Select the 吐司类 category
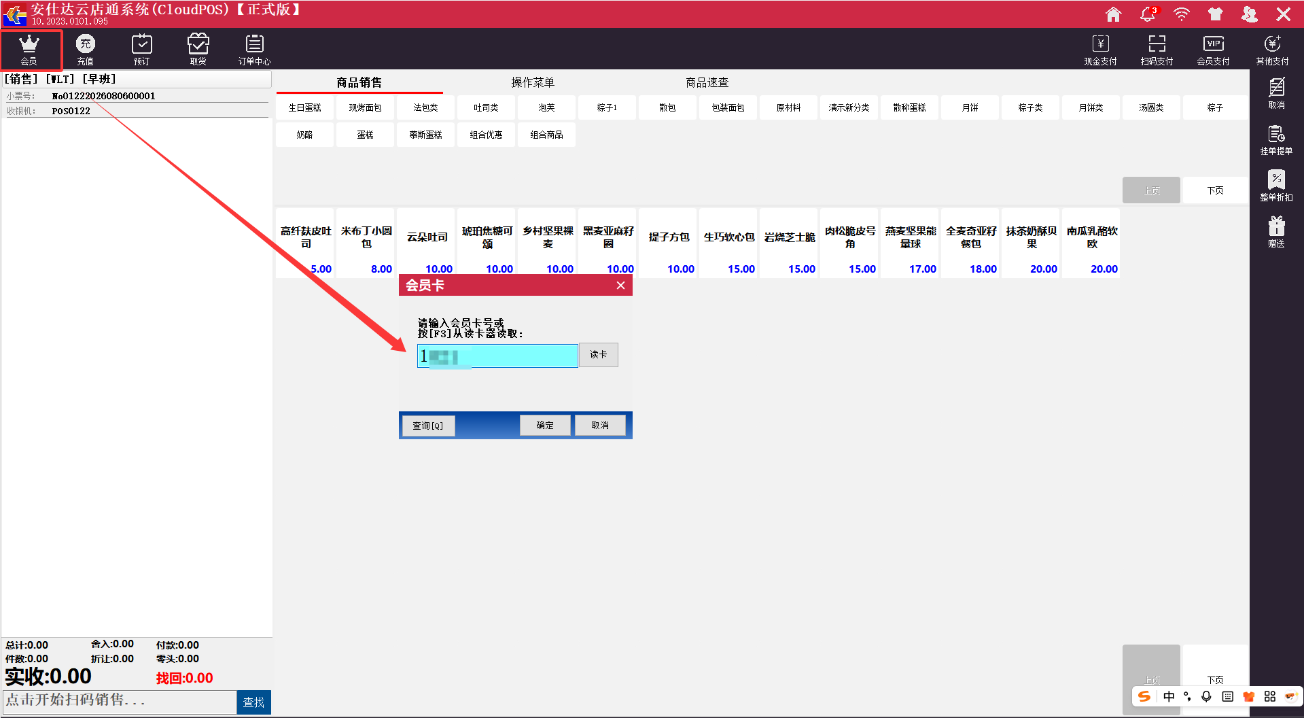The image size is (1304, 718). (486, 107)
